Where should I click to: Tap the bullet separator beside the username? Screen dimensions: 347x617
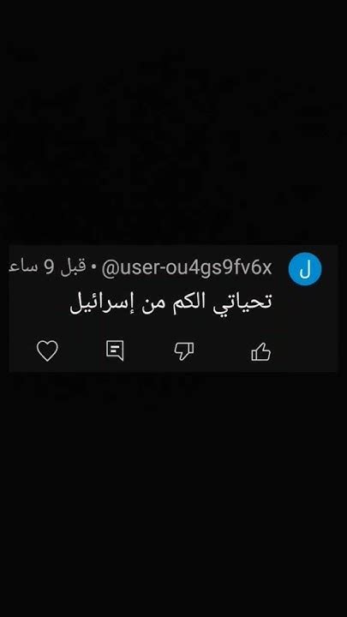point(93,268)
